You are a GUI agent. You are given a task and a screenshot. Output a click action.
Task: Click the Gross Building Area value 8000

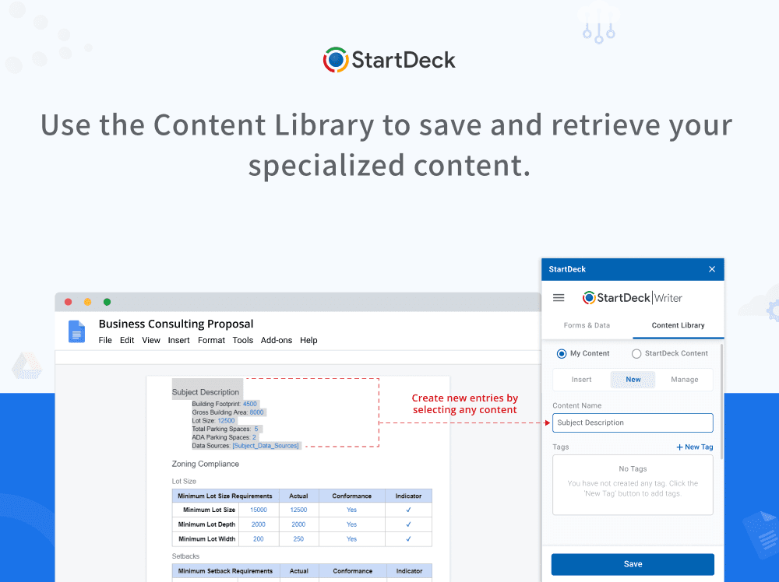257,412
